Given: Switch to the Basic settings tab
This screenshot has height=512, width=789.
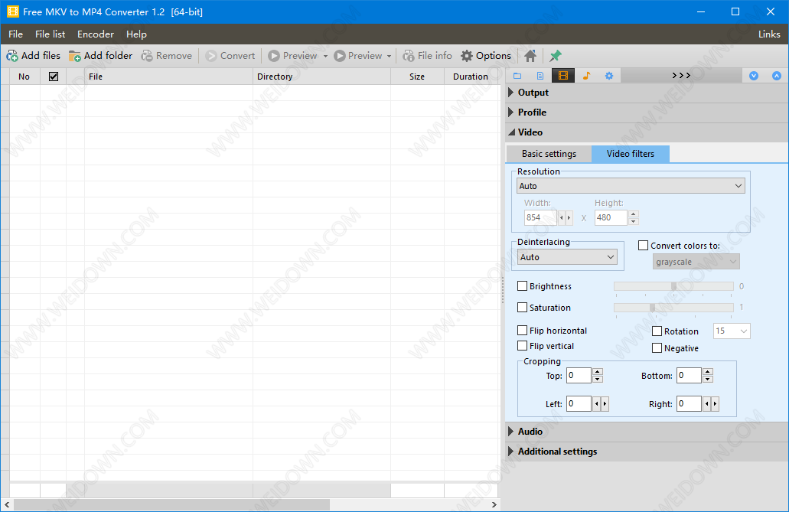Looking at the screenshot, I should coord(549,154).
